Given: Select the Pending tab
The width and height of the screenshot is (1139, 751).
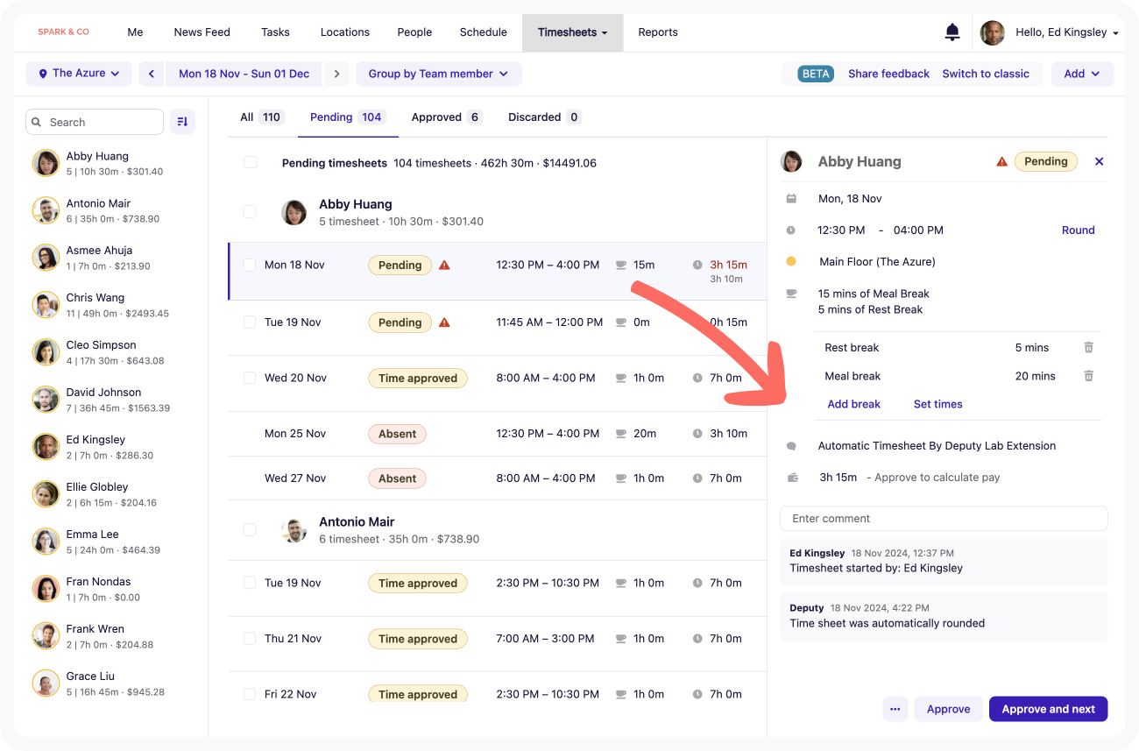Looking at the screenshot, I should tap(347, 117).
